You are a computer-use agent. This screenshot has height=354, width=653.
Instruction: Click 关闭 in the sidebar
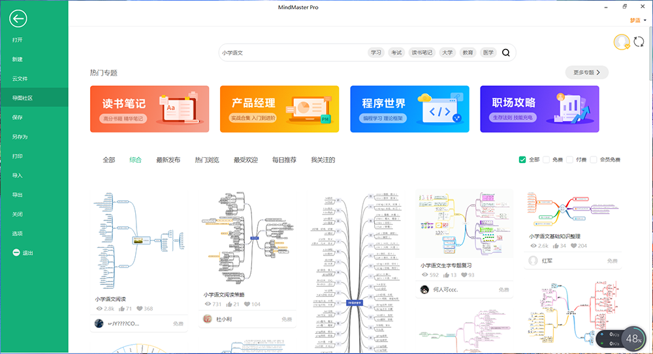tap(34, 214)
